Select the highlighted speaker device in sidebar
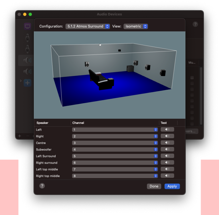This screenshot has height=215, width=219. (x=27, y=60)
